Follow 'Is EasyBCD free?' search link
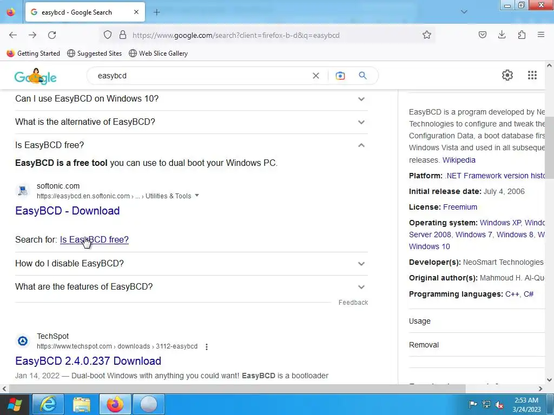The image size is (554, 415). 94,239
